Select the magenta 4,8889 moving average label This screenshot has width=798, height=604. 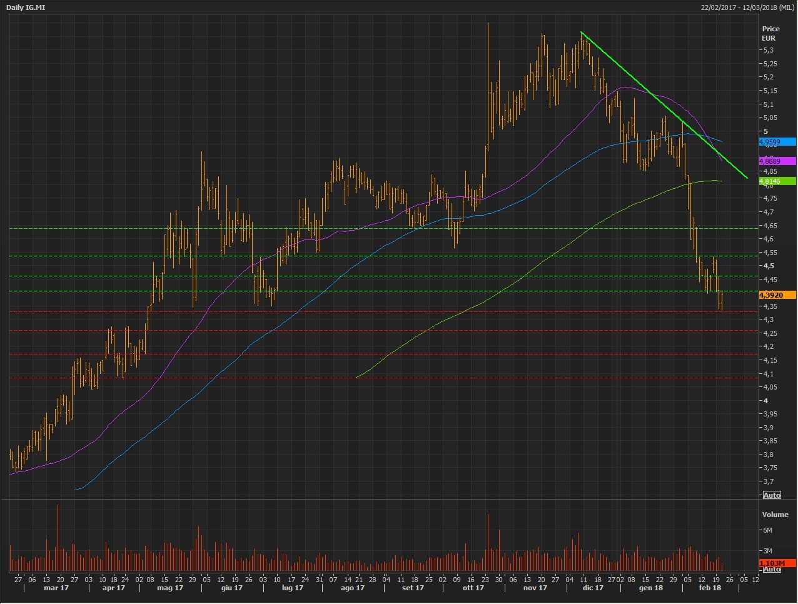[777, 161]
